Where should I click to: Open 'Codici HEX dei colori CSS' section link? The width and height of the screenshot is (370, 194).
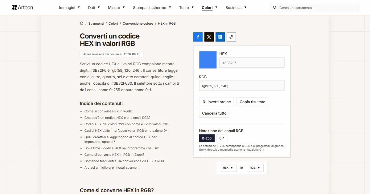pos(126,124)
